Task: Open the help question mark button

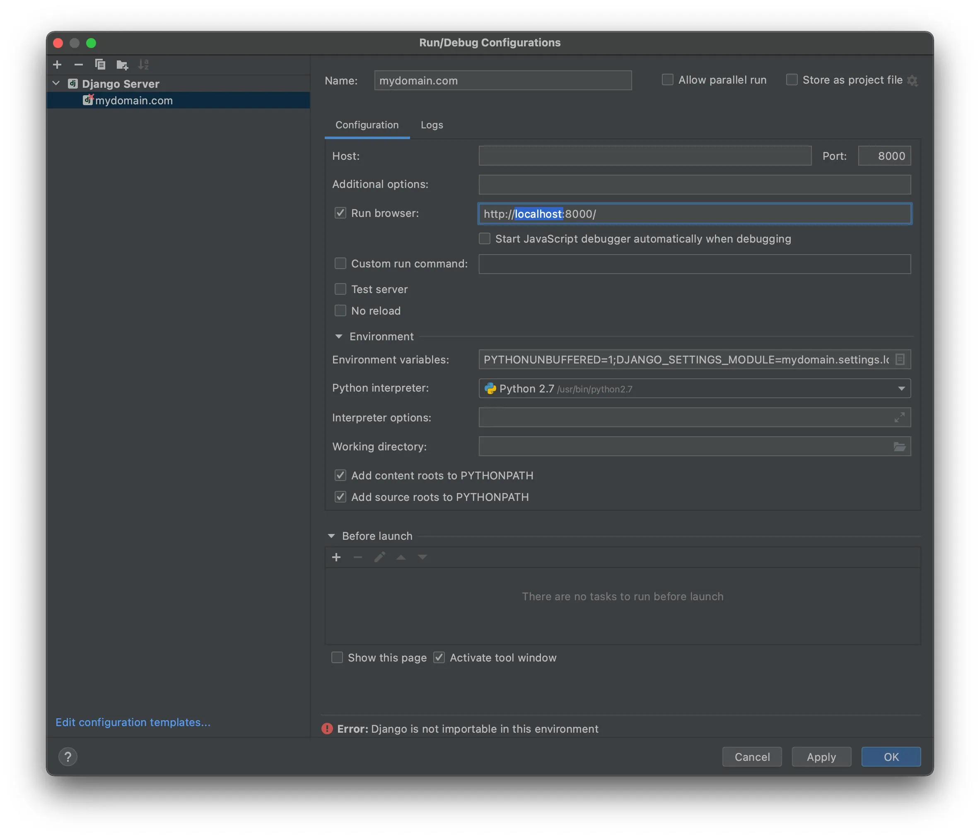Action: tap(68, 757)
